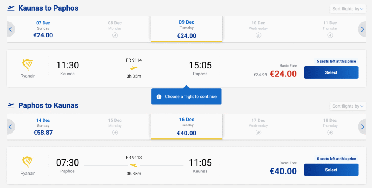Open the outbound Sort flights by dropdown
The image size is (372, 188).
[348, 9]
